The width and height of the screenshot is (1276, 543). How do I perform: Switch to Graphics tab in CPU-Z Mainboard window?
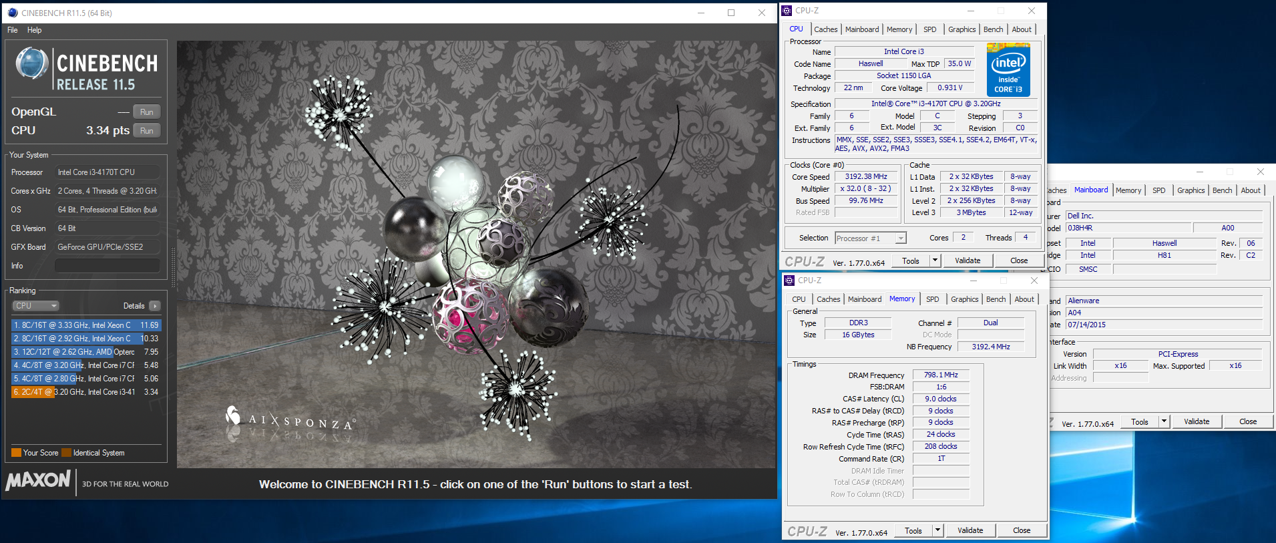[1191, 190]
